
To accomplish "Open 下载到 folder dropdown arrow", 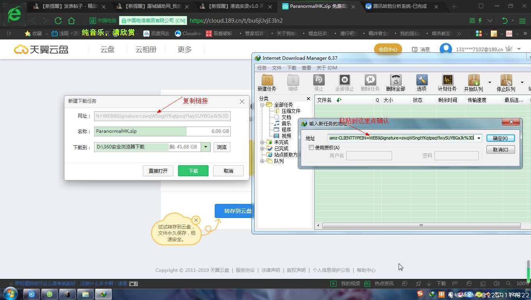I will 205,147.
